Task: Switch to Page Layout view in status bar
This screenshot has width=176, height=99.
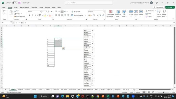Action: tap(149, 92)
